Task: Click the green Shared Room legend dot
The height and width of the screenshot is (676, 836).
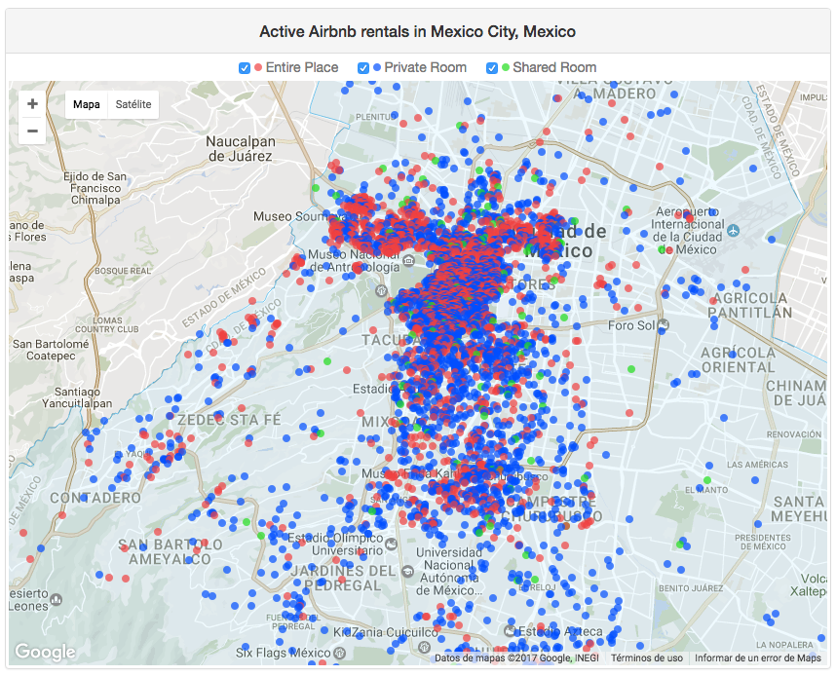Action: pos(506,68)
